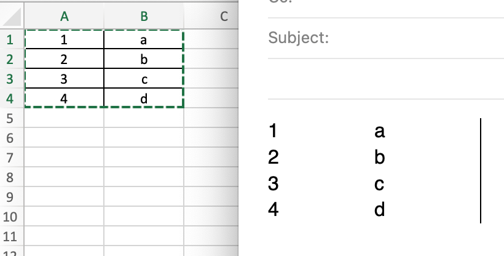This screenshot has width=504, height=256.
Task: Click the Select All corner triangle
Action: (12, 17)
